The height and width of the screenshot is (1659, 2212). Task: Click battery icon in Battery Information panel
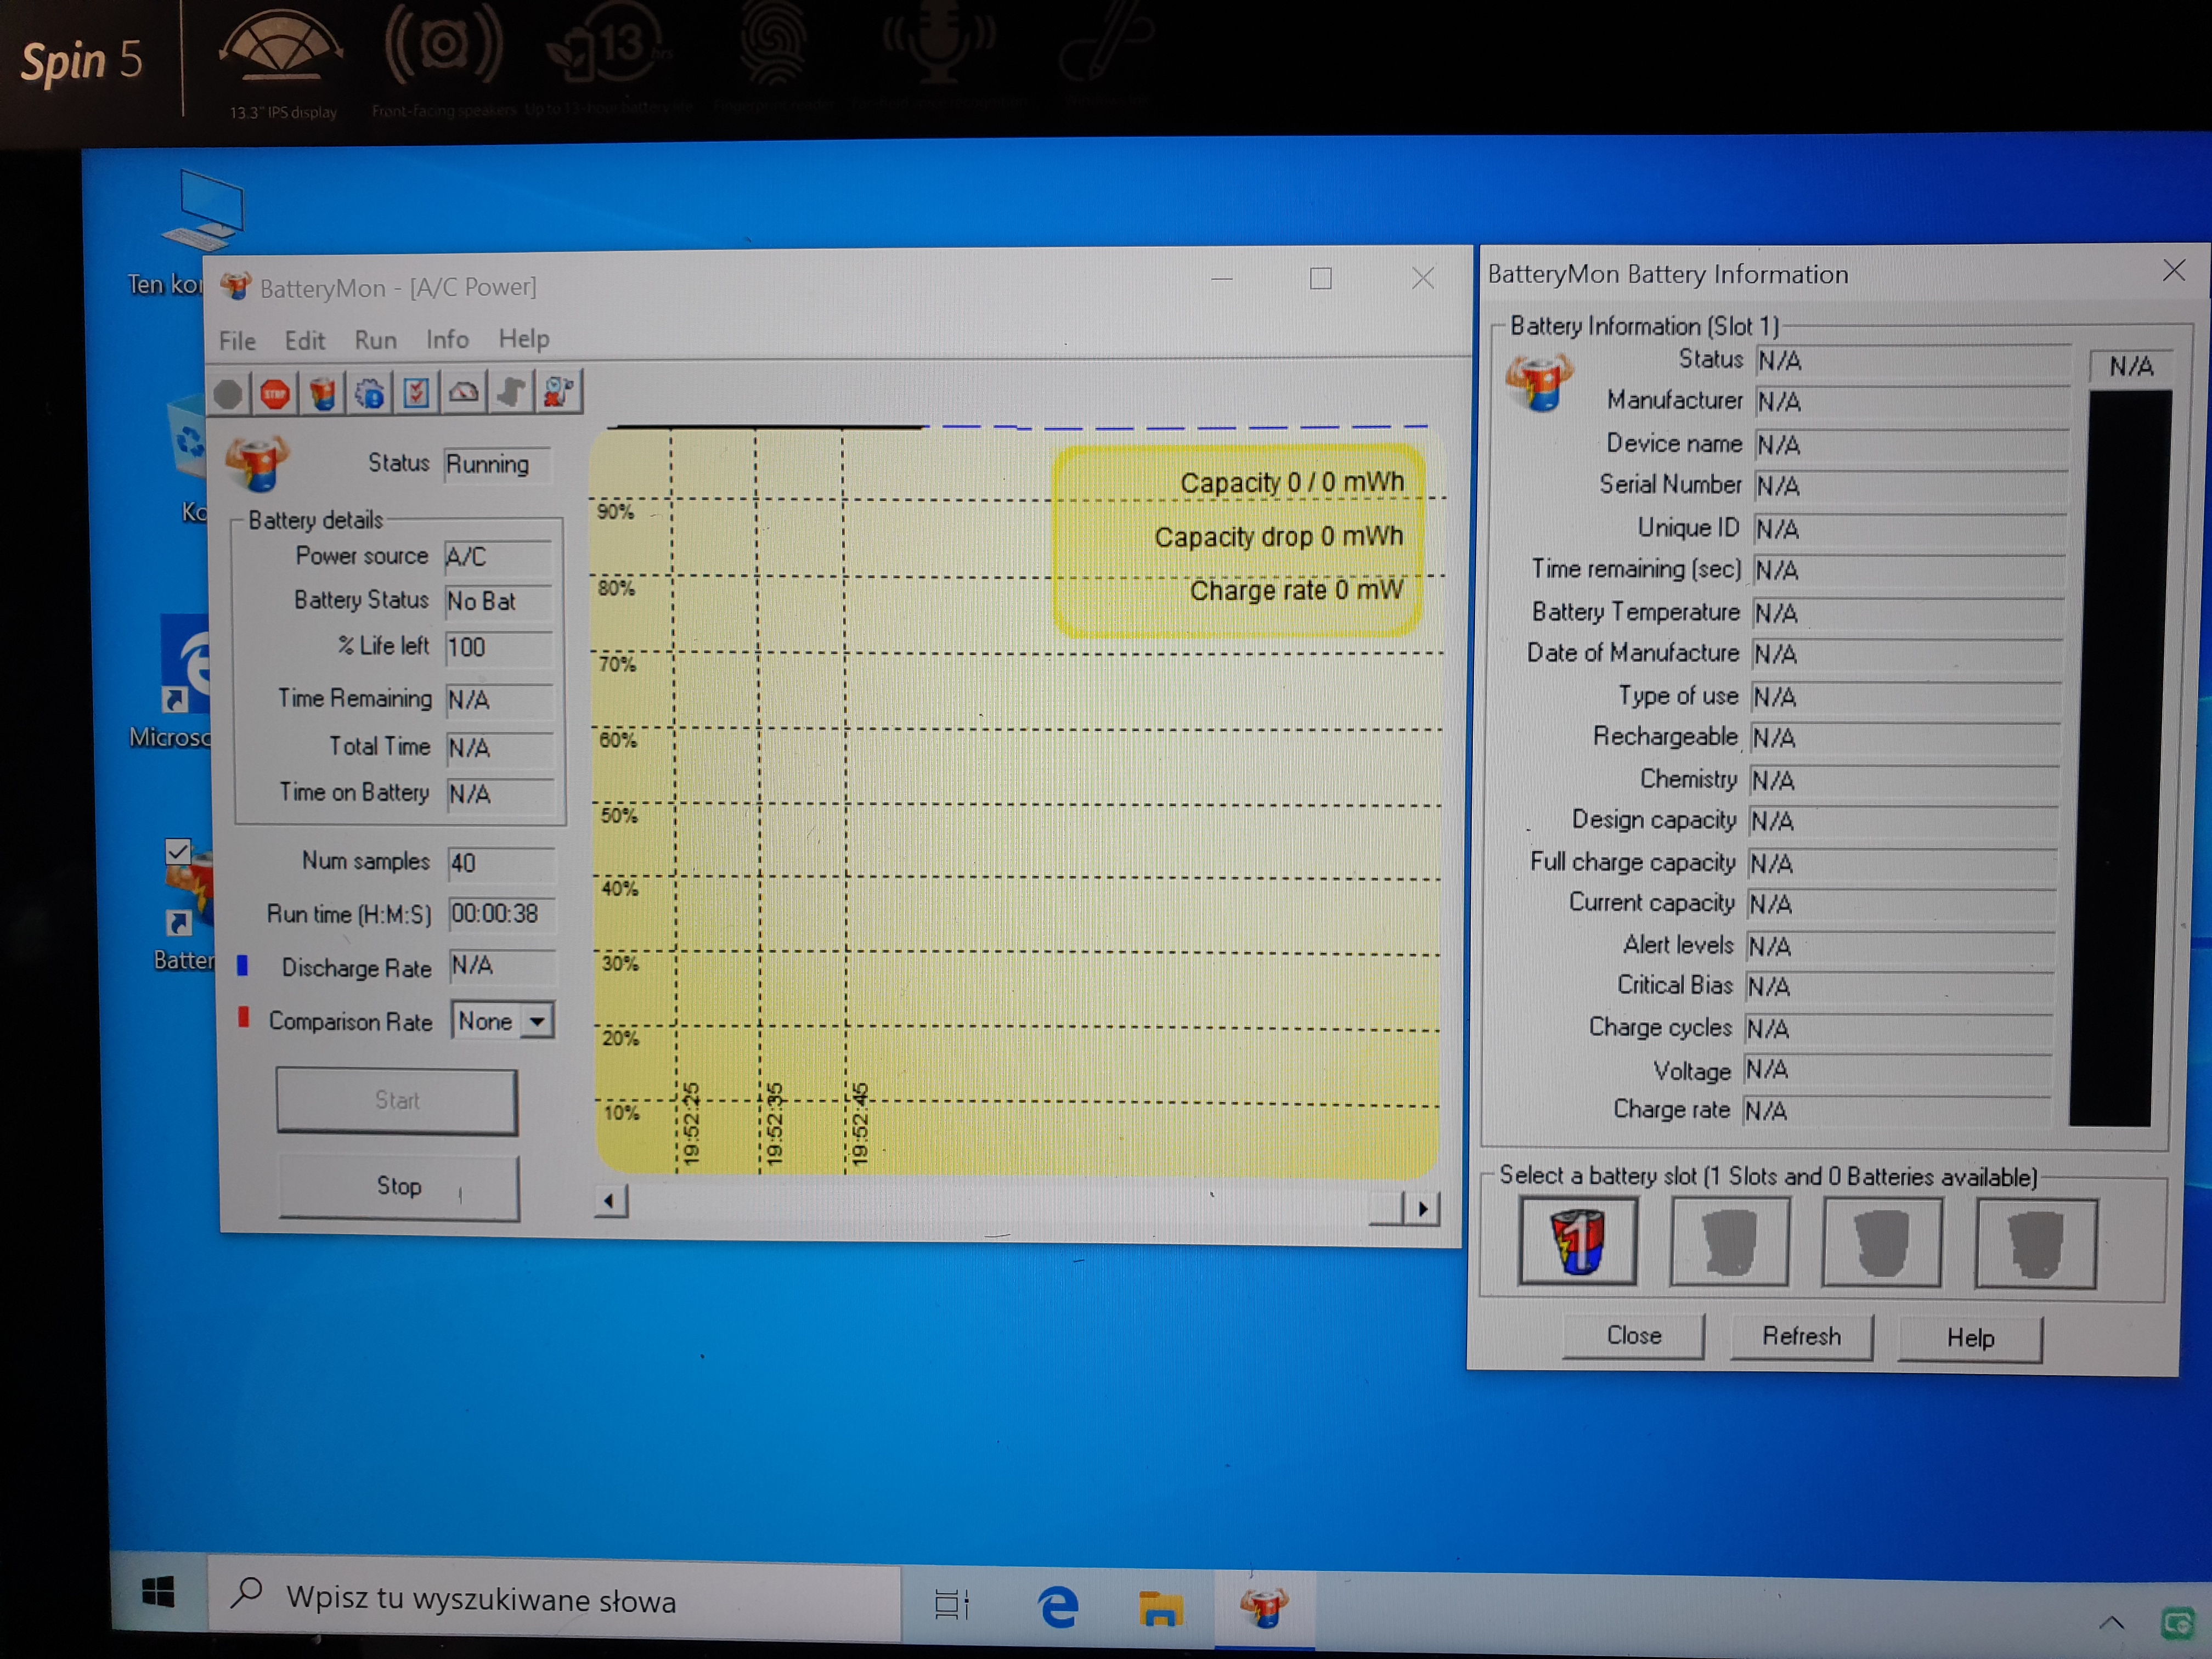pos(1540,382)
